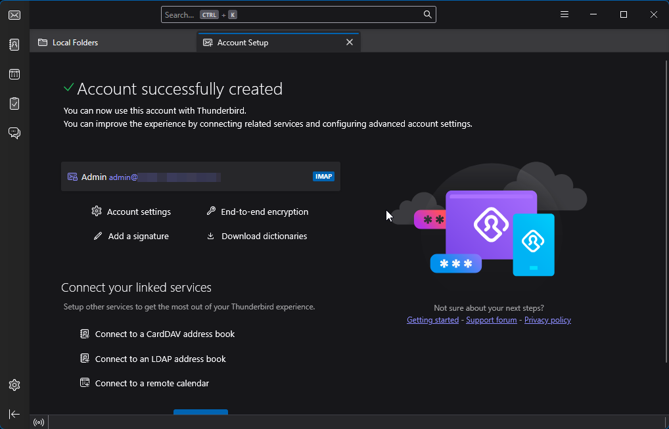
Task: Click the search magnifier icon
Action: coord(428,14)
